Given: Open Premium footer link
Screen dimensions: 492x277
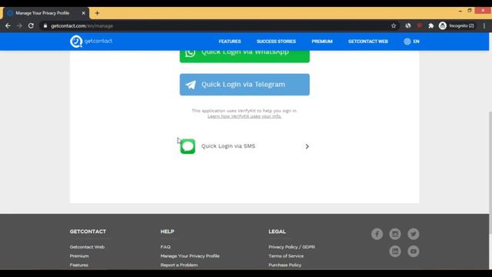Looking at the screenshot, I should (79, 256).
